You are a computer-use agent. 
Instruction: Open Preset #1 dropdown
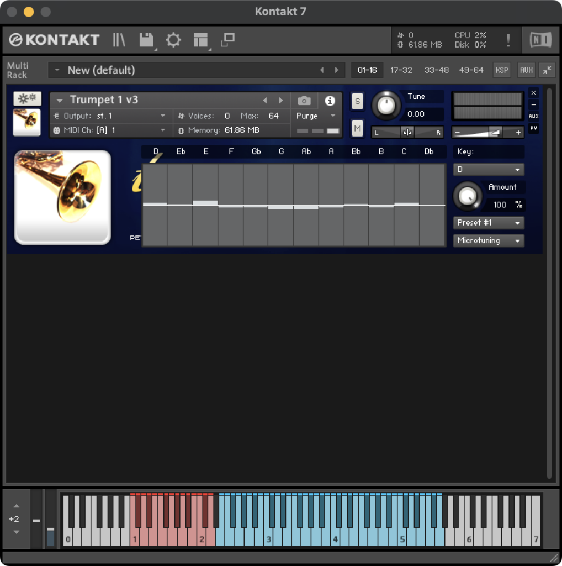489,223
